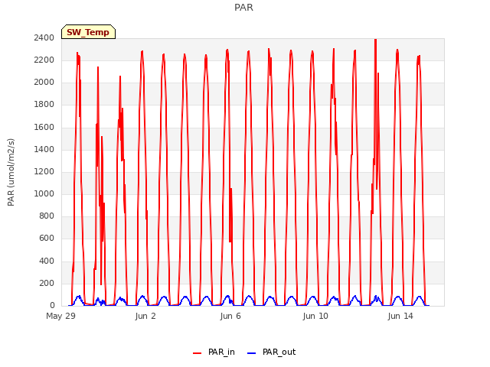Click the 2400 y-axis tick label
This screenshot has height=367, width=490.
[44, 37]
